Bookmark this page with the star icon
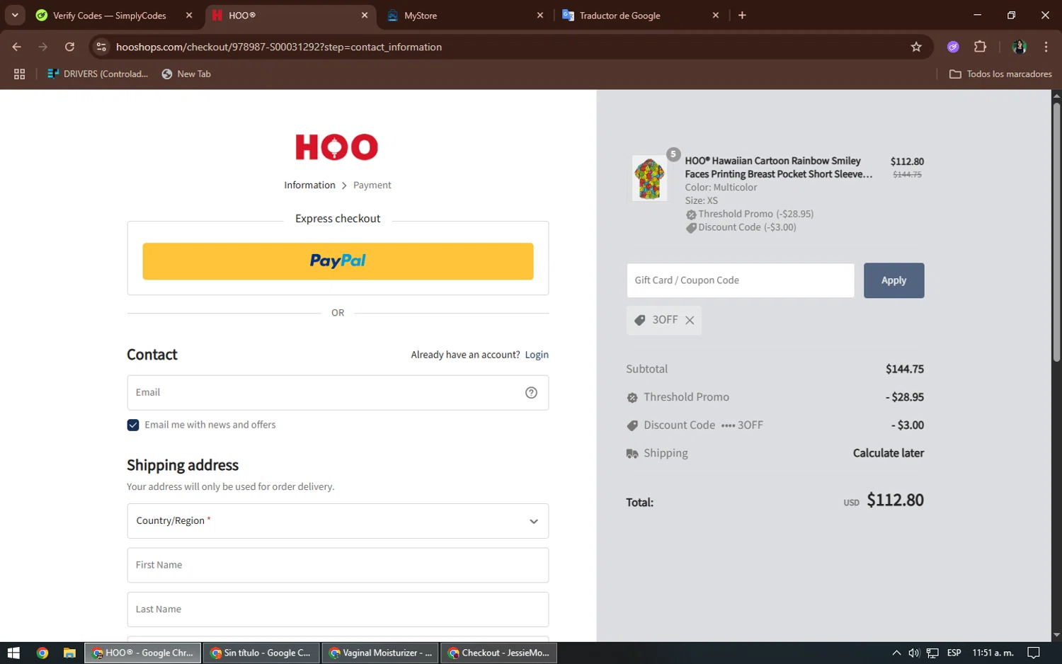Viewport: 1062px width, 664px height. pyautogui.click(x=916, y=47)
